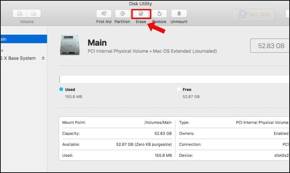Click the Restore toolbar button
Viewport: 290px width, 173px height.
point(159,13)
